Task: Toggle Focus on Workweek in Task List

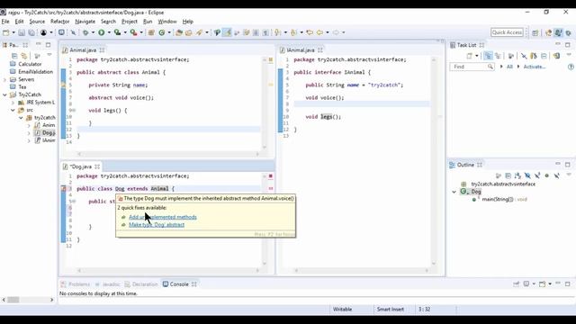Action: click(511, 56)
